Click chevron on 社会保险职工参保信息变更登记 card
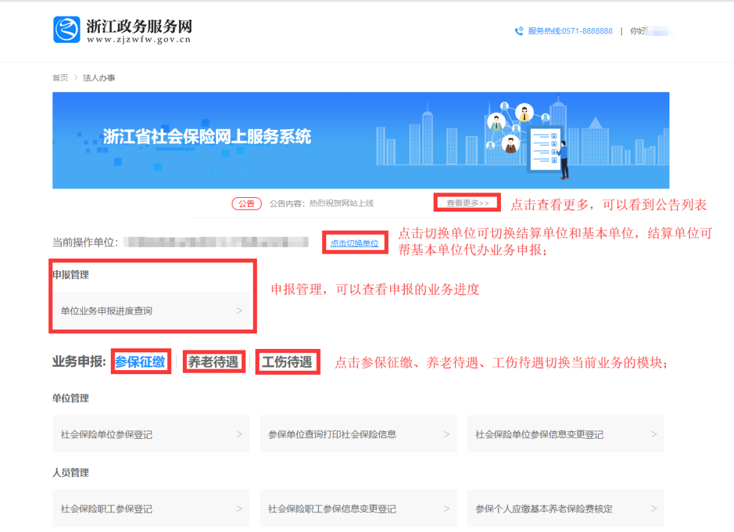734x532 pixels. pos(447,509)
